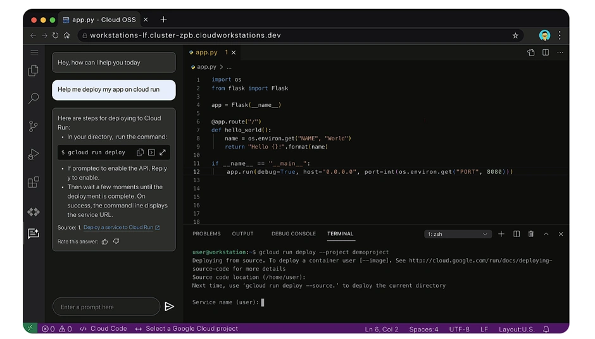Split the terminal panel
595x339 pixels.
(x=517, y=234)
